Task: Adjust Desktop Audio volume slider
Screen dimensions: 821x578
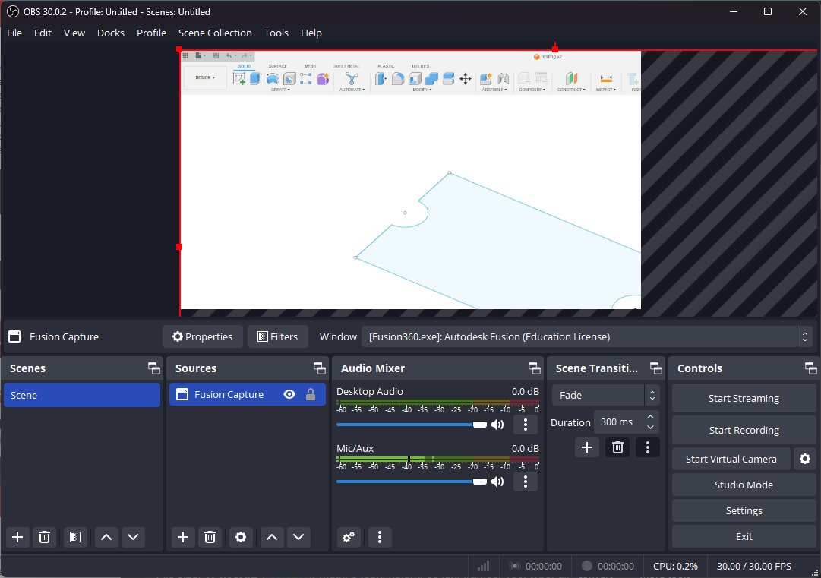Action: pos(412,425)
